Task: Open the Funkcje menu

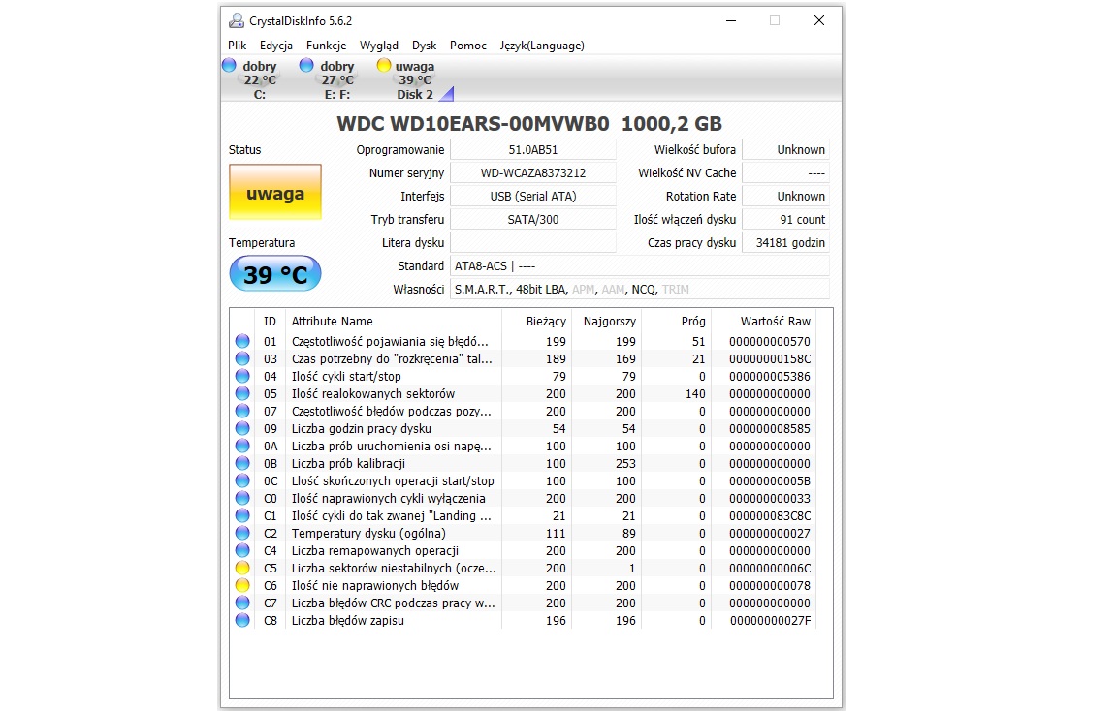Action: (x=326, y=46)
